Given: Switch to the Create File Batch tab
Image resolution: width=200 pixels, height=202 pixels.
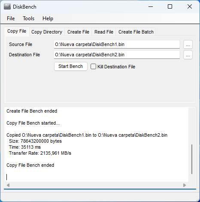Looking at the screenshot, I should 136,32.
